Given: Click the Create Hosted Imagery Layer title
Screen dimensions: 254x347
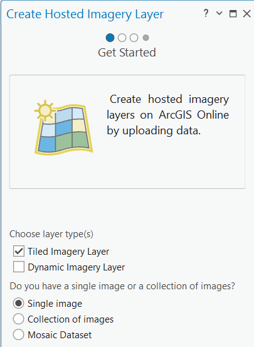Looking at the screenshot, I should tap(85, 14).
